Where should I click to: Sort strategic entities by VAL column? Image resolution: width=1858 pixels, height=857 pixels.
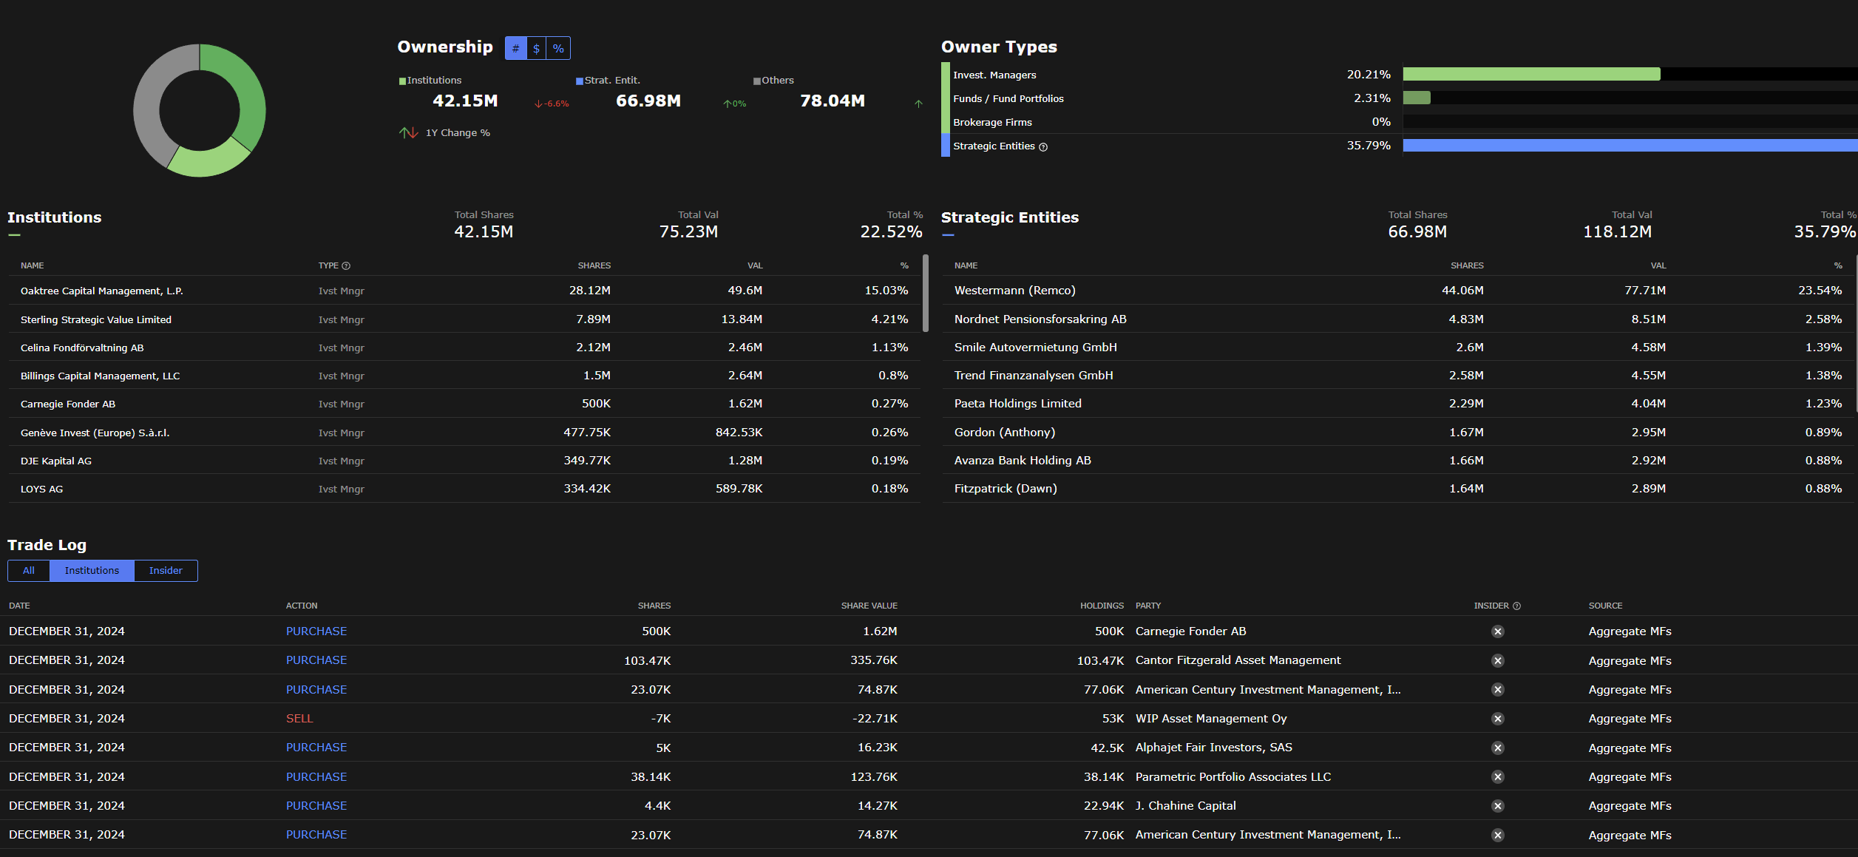(1658, 265)
